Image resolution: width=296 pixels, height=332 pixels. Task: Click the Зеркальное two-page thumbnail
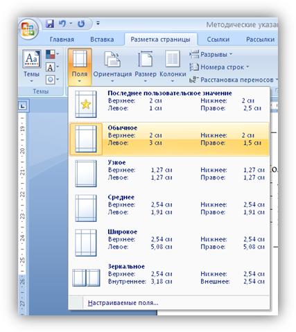86,277
